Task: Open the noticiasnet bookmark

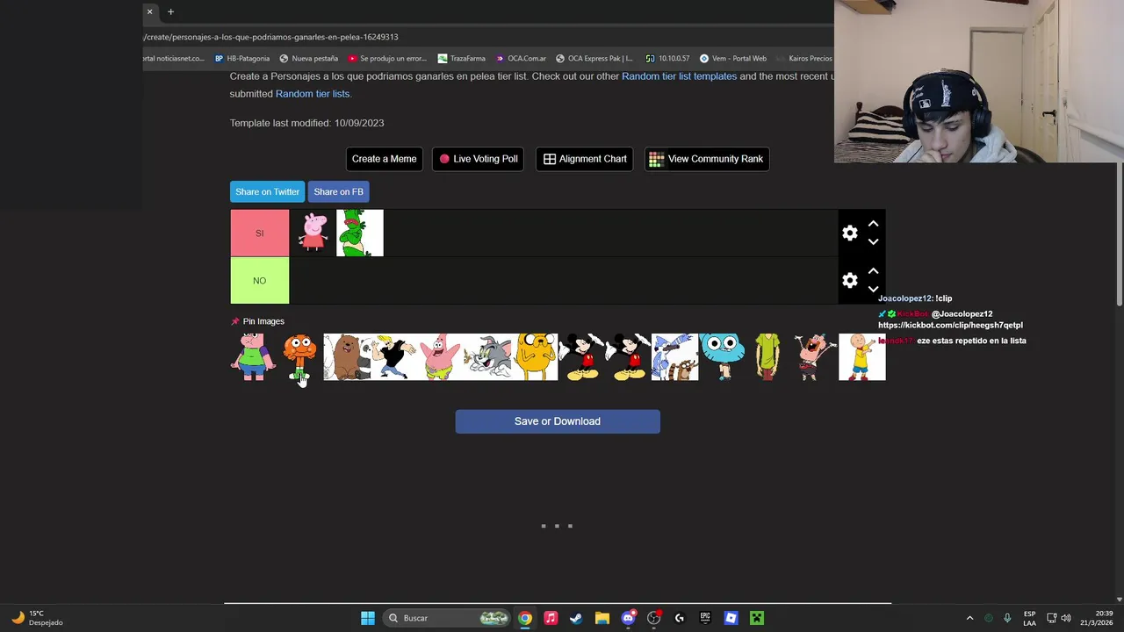Action: [x=174, y=59]
